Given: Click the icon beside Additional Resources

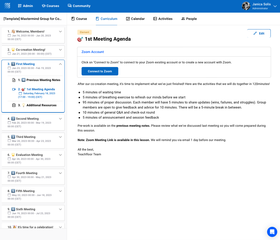Looking at the screenshot, I should click(14, 105).
